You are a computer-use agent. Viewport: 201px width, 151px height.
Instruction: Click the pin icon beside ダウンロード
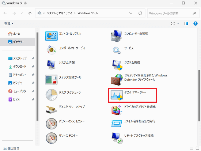pyautogui.click(x=33, y=67)
